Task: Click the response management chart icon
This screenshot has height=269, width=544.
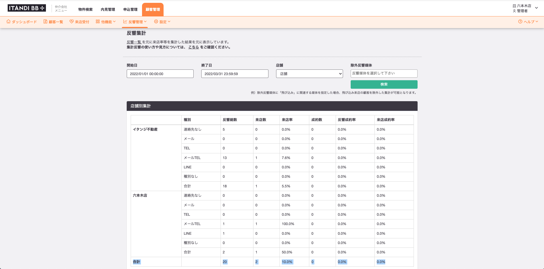Action: point(125,22)
